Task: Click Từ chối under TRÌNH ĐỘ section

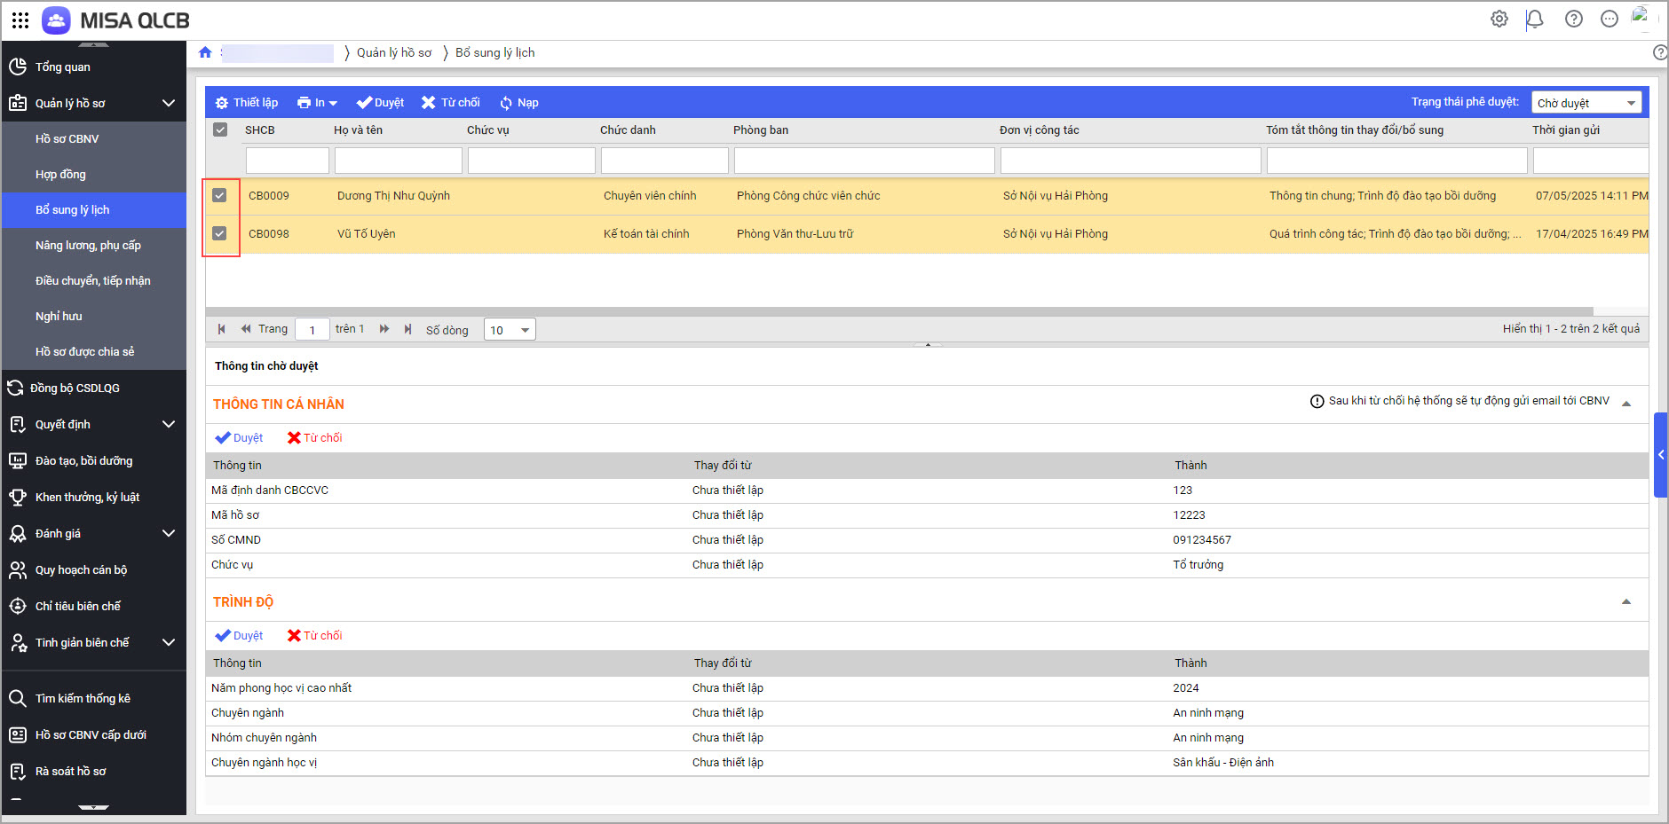Action: click(315, 635)
